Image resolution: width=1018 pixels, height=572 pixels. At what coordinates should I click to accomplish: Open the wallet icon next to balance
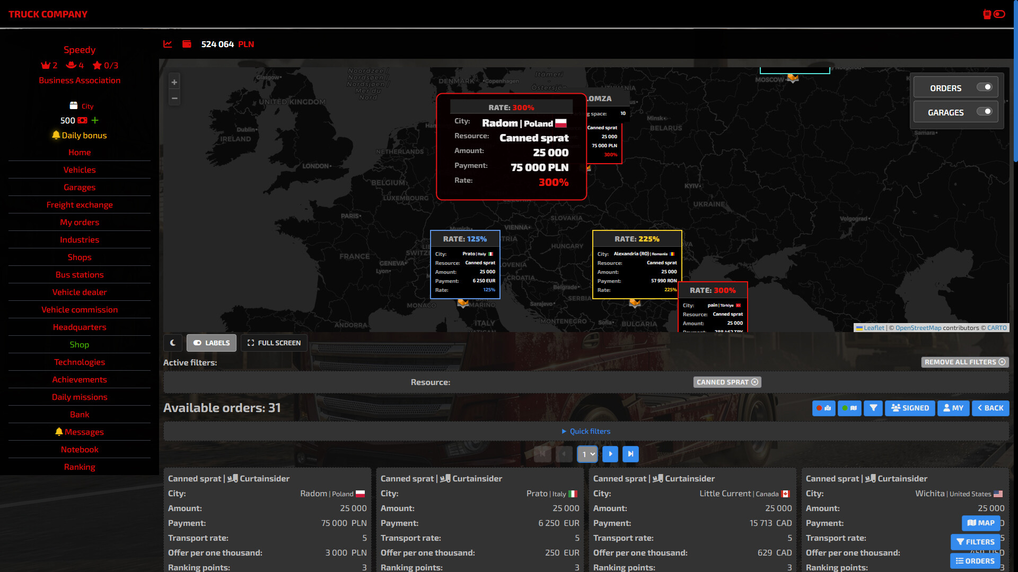tap(187, 44)
